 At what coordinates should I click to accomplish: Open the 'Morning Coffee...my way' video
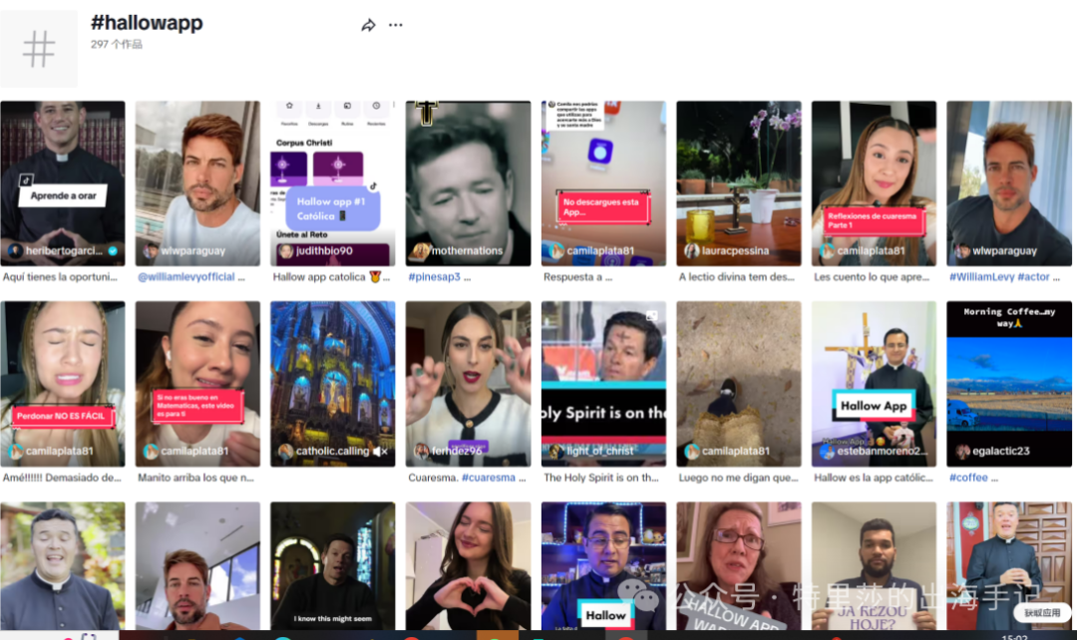pyautogui.click(x=1009, y=384)
